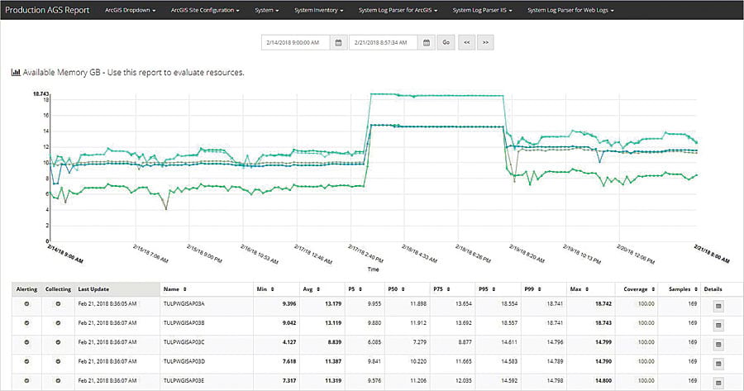744x391 pixels.
Task: Open details icon for TULPWGISAP03D row
Action: (x=718, y=364)
